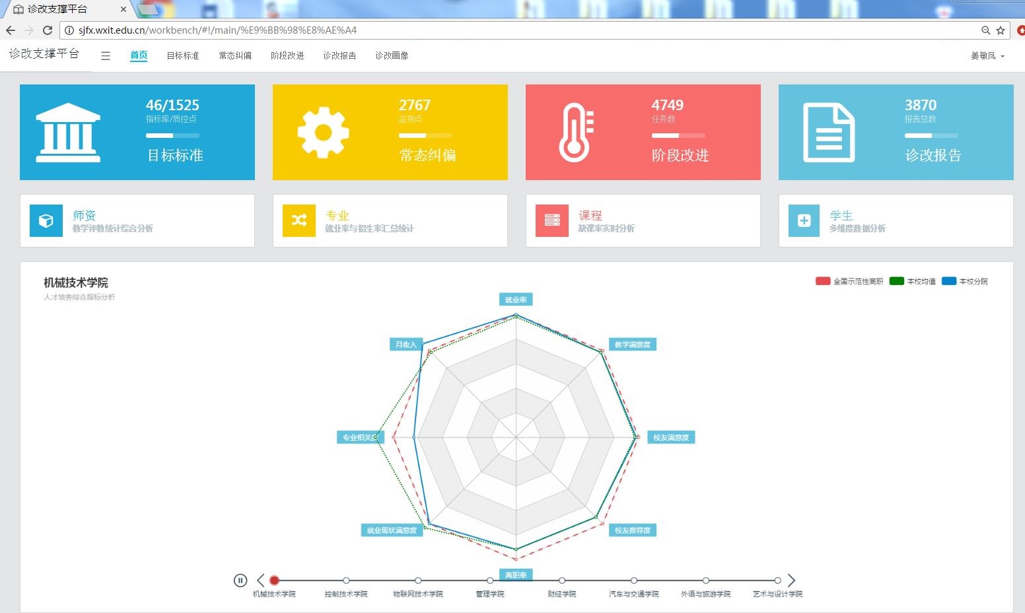
Task: Go to previous college with left arrow
Action: point(260,581)
